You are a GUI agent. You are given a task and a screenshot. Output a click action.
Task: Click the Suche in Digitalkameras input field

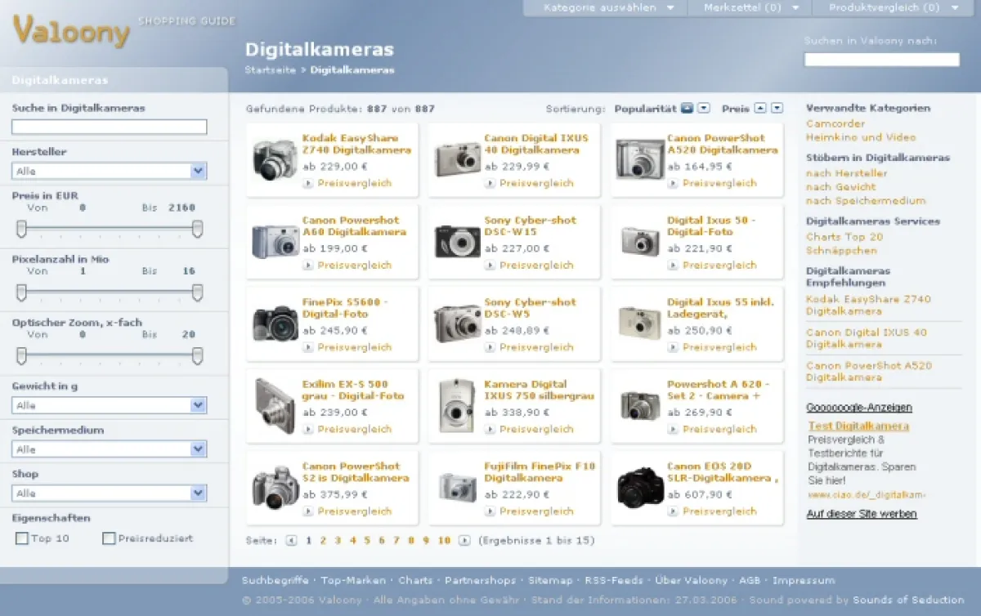[109, 127]
